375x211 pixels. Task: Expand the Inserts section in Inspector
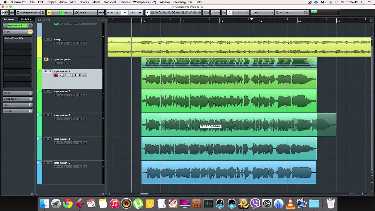[x=15, y=31]
